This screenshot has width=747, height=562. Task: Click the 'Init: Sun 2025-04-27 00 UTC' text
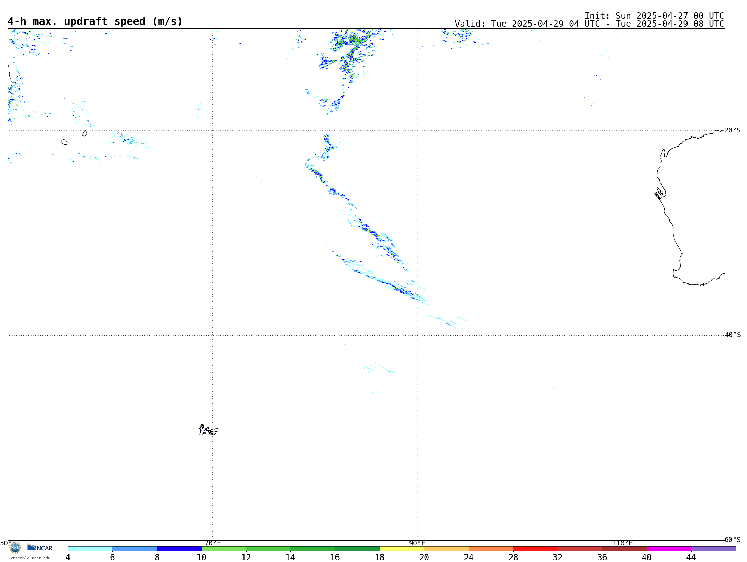654,16
